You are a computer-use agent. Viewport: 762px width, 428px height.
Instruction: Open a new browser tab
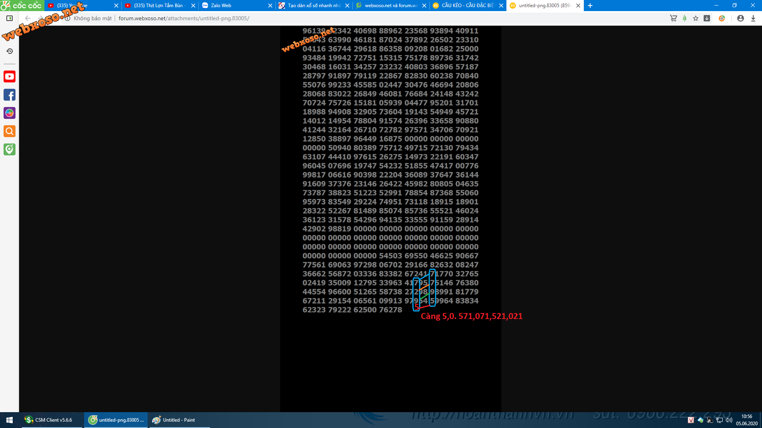tap(590, 6)
